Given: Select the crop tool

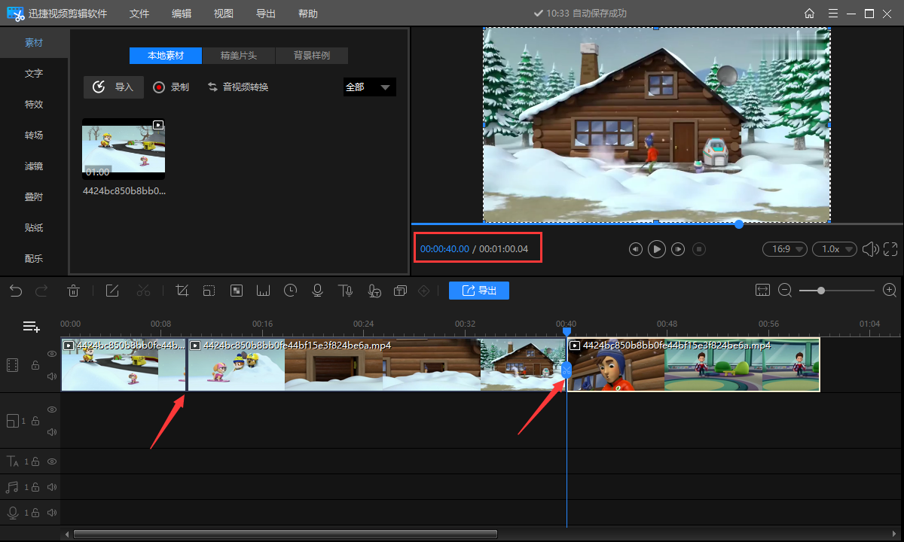Looking at the screenshot, I should pyautogui.click(x=182, y=291).
